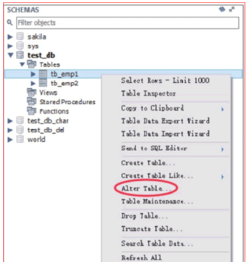The image size is (248, 262).
Task: Expand the sakila schema arrow
Action: [10, 37]
